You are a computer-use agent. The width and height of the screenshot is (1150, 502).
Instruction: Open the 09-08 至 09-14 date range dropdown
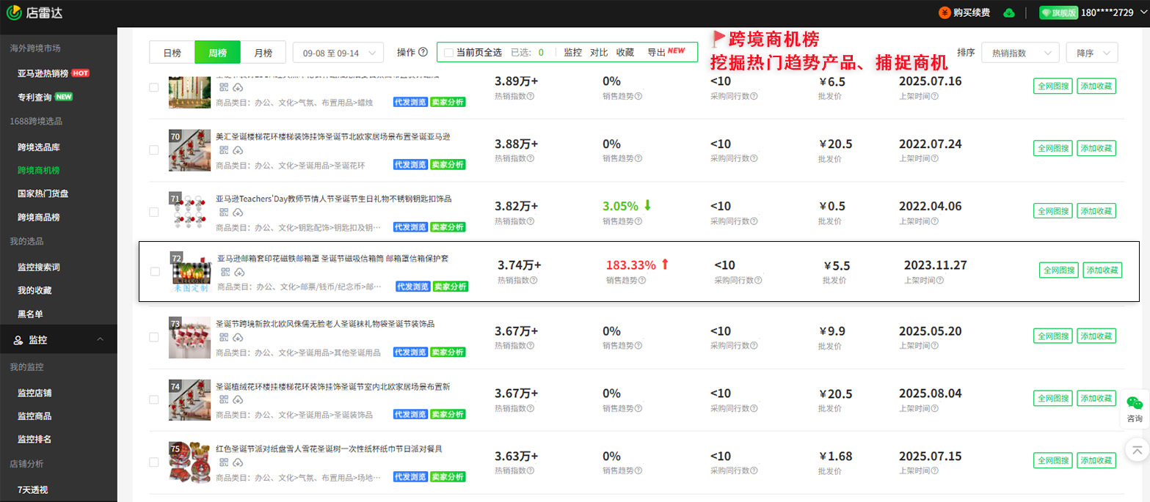338,53
